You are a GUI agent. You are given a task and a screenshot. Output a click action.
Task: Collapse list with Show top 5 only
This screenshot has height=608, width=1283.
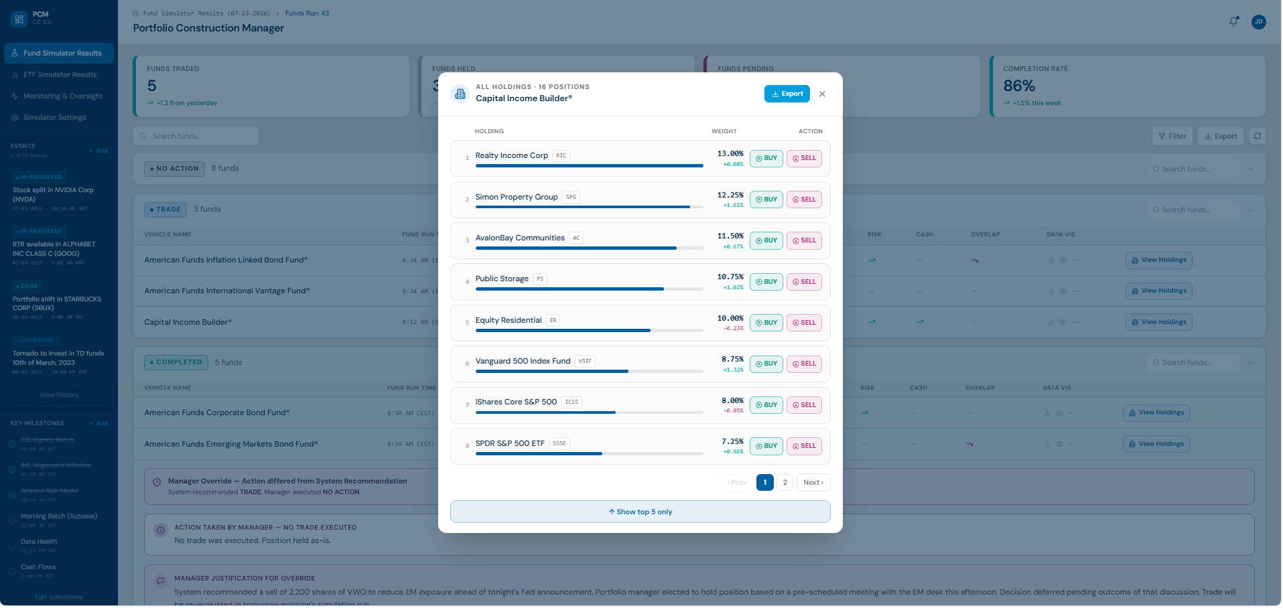640,512
